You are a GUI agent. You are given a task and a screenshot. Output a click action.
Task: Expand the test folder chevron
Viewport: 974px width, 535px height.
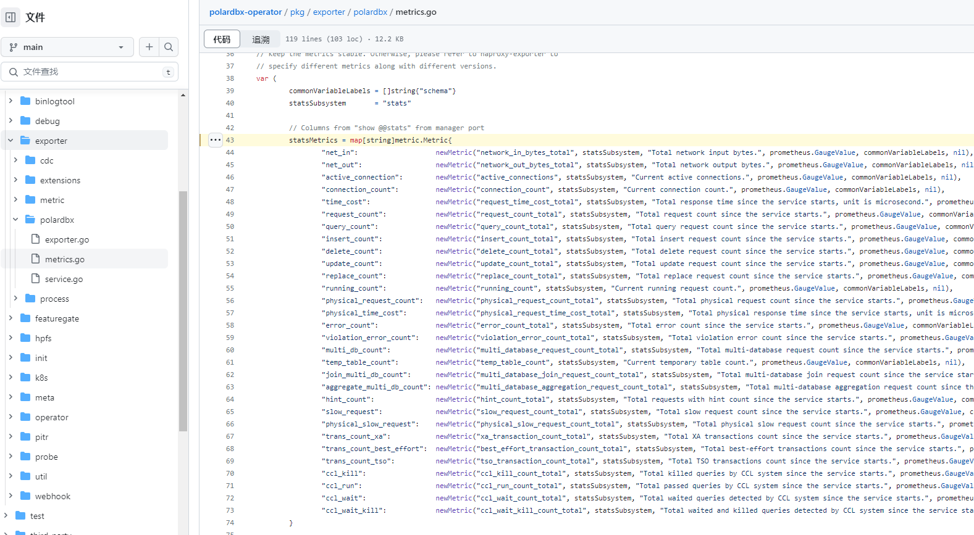(6, 515)
